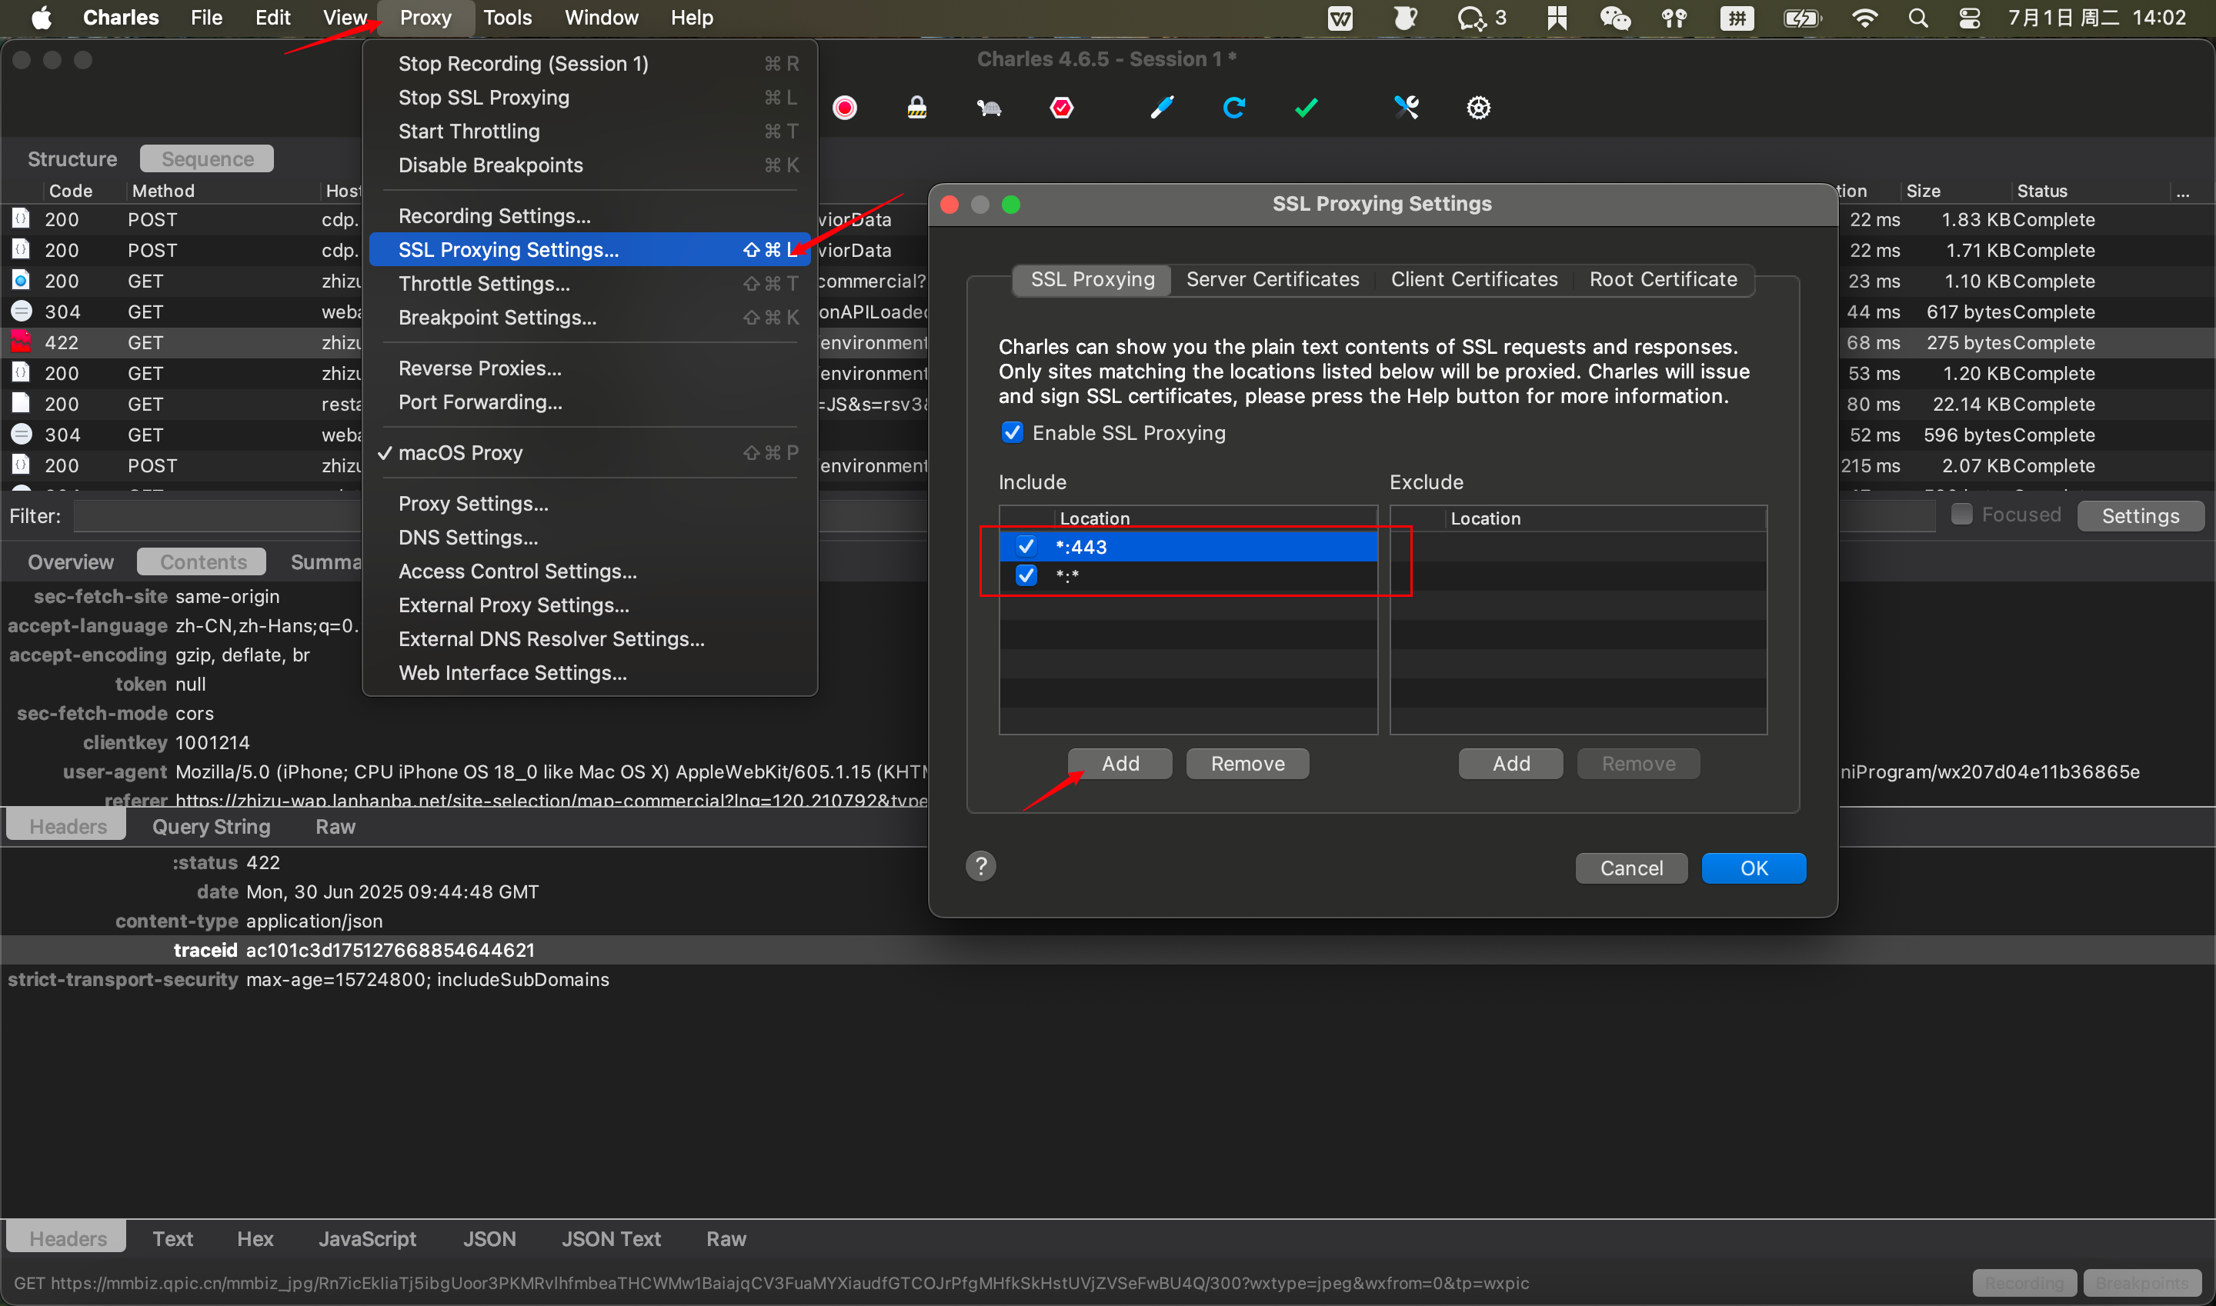Image resolution: width=2216 pixels, height=1306 pixels.
Task: Toggle the Focused checkbox
Action: click(1961, 514)
